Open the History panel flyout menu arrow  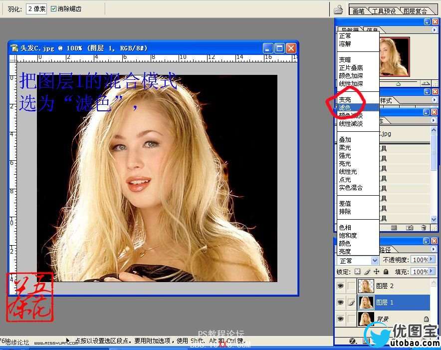pyautogui.click(x=434, y=120)
